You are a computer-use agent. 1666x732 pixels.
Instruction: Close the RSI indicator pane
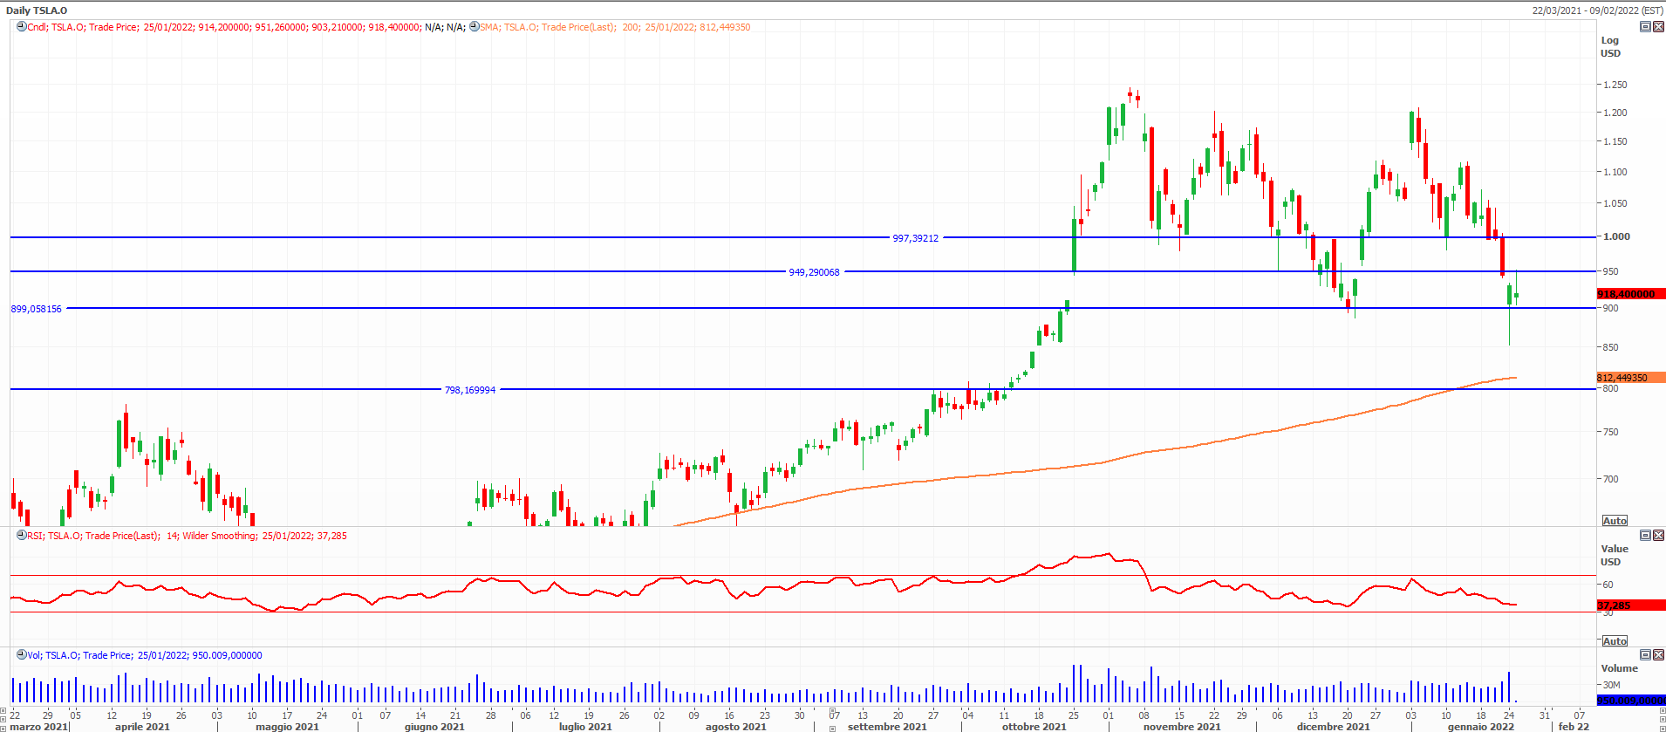1658,536
